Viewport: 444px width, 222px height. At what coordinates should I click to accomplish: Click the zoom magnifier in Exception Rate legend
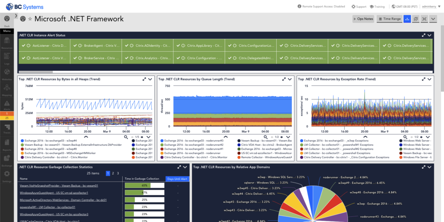(x=405, y=137)
